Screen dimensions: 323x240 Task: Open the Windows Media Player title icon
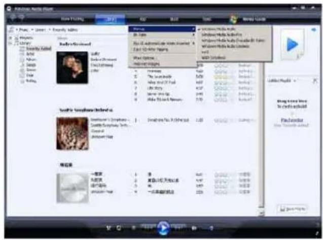(9, 9)
